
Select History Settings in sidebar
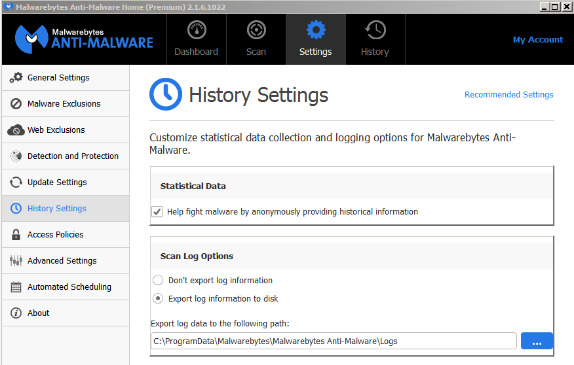coord(66,208)
